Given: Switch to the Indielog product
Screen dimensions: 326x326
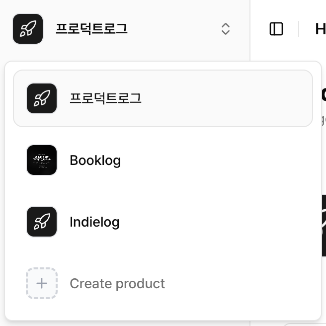Looking at the screenshot, I should click(x=94, y=222).
